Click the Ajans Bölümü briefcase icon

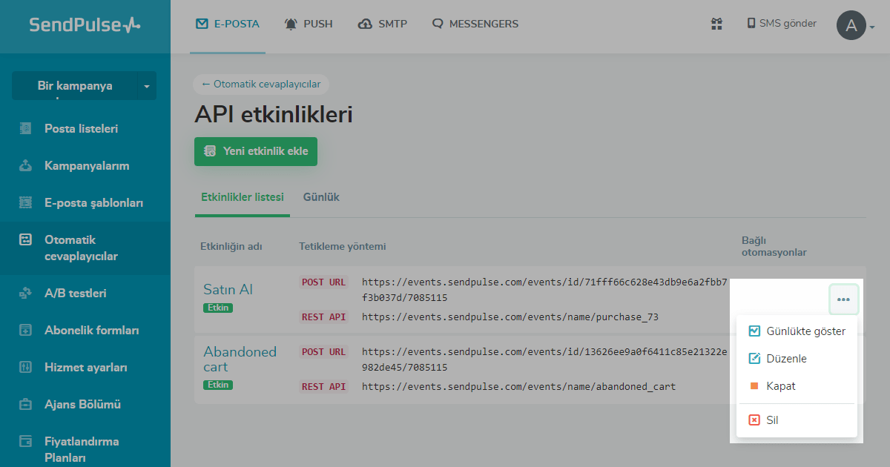click(x=26, y=404)
